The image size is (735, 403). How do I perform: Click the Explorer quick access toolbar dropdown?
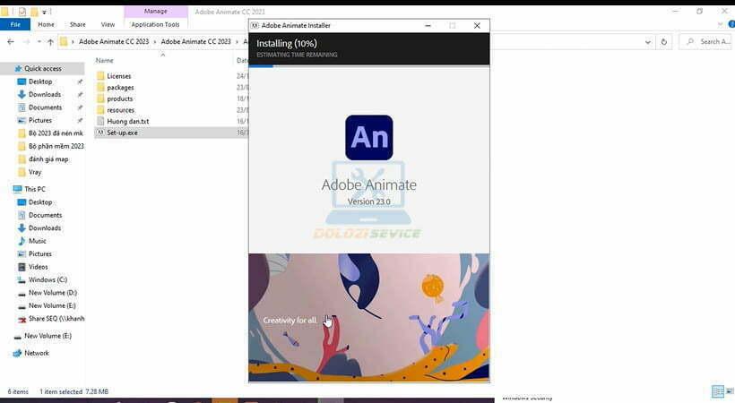pyautogui.click(x=46, y=12)
